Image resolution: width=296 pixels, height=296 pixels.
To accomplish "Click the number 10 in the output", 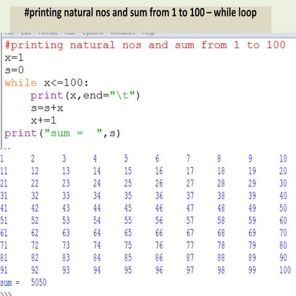I will pyautogui.click(x=283, y=158).
